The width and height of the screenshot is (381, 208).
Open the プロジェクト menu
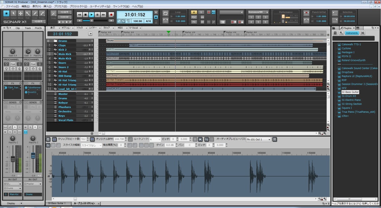(x=78, y=6)
